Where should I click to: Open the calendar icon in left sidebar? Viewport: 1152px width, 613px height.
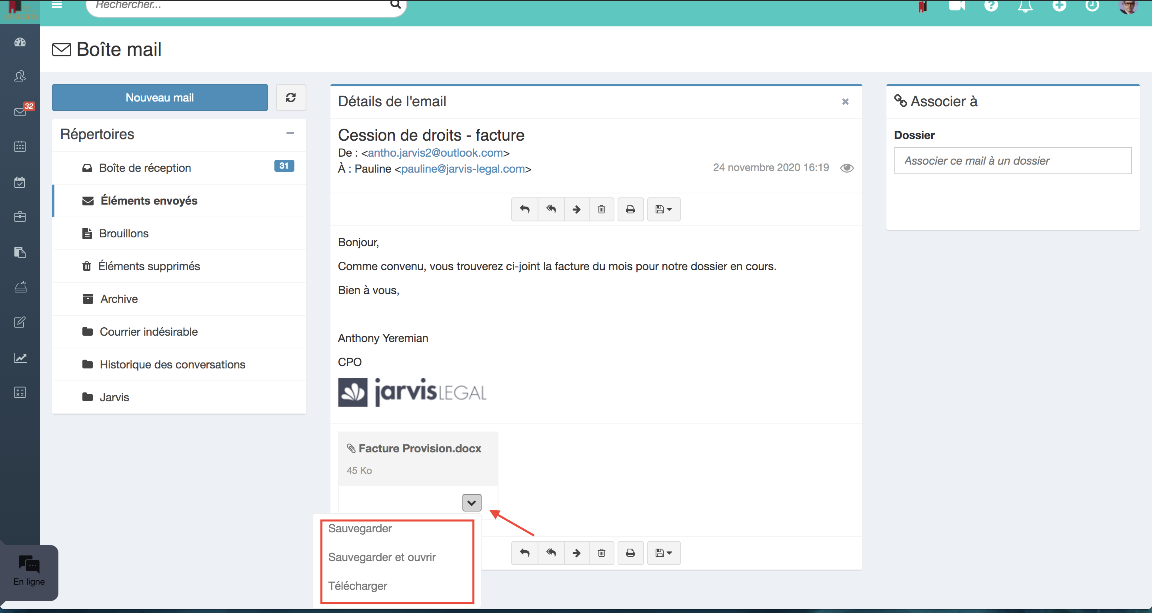(x=20, y=146)
